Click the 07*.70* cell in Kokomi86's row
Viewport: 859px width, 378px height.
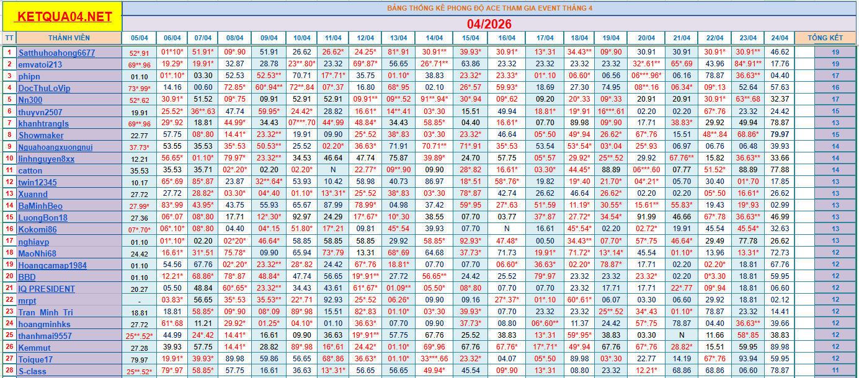139,229
